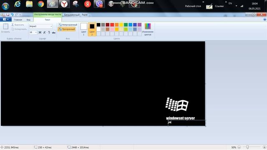Click the Save icon in quick access toolbar
The width and height of the screenshot is (267, 150).
point(8,15)
